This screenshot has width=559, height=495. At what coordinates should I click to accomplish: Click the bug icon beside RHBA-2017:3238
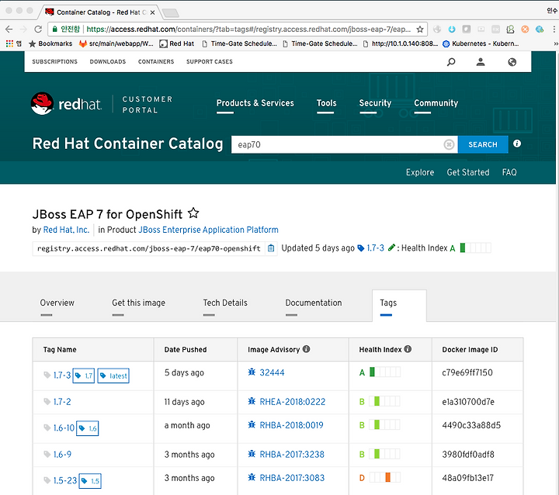point(252,454)
